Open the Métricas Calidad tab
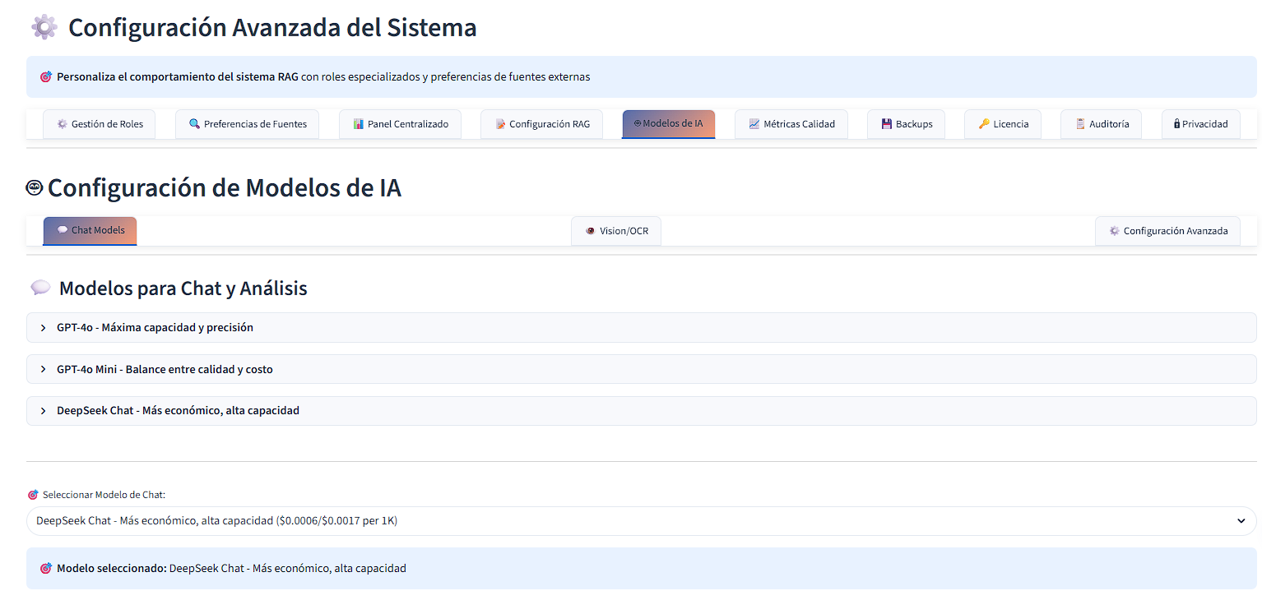This screenshot has height=600, width=1262. pos(791,123)
